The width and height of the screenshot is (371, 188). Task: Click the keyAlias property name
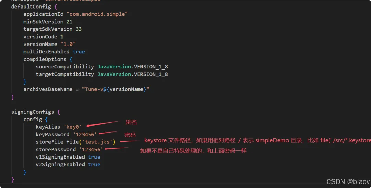click(x=48, y=127)
